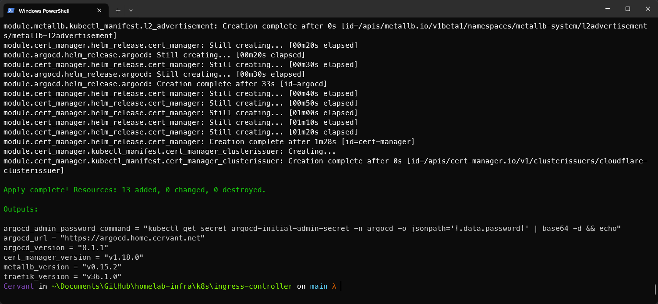Screen dimensions: 658x304
Task: Close the terminal window
Action: [x=647, y=9]
